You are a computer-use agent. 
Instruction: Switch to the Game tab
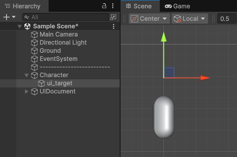pos(177,6)
